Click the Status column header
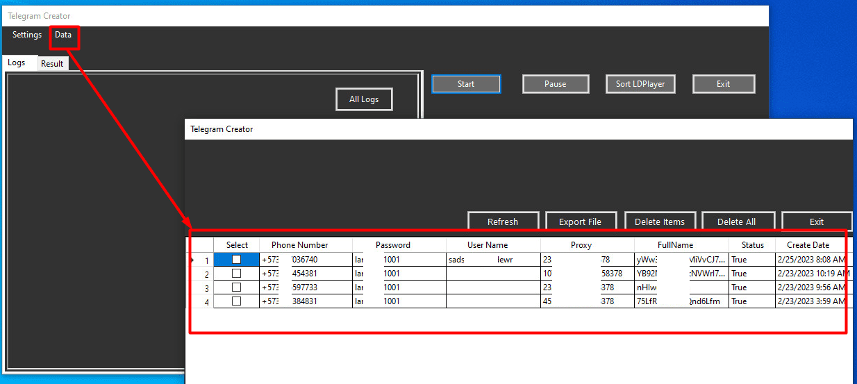Image resolution: width=857 pixels, height=384 pixels. 752,245
